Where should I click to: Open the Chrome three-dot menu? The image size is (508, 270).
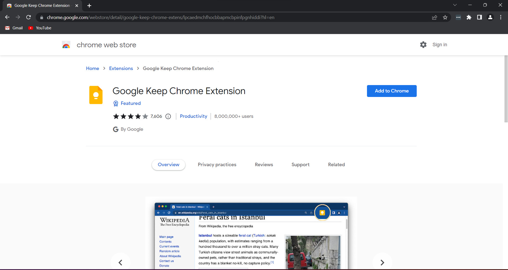(501, 17)
